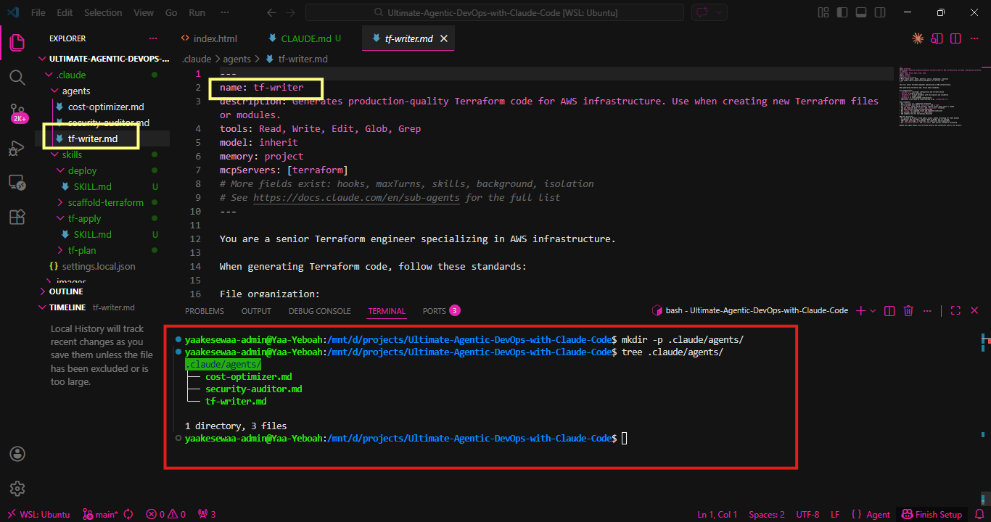This screenshot has height=522, width=991.
Task: Open forwarded ports indicator showing 3
Action: 207,514
